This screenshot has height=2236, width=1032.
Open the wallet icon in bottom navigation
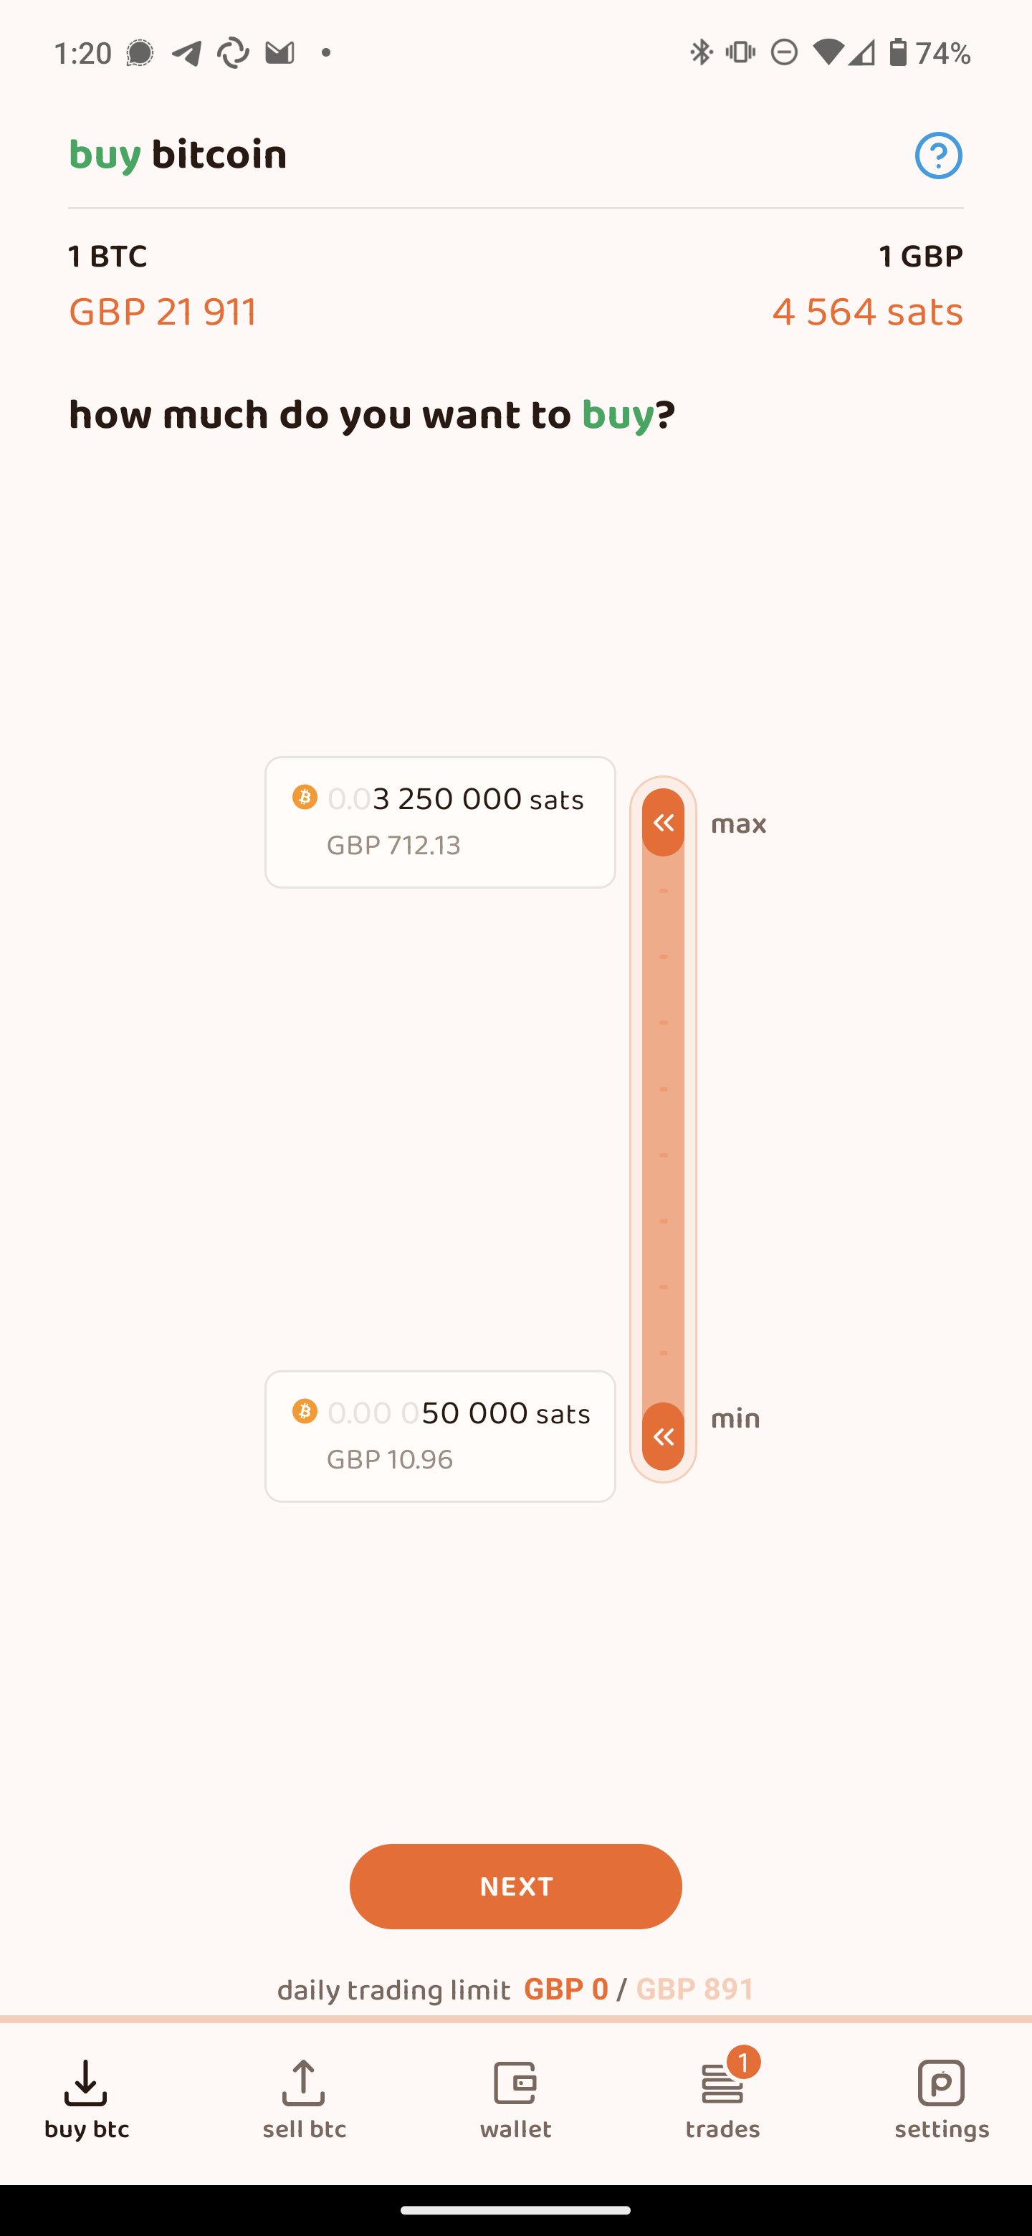click(x=515, y=2083)
